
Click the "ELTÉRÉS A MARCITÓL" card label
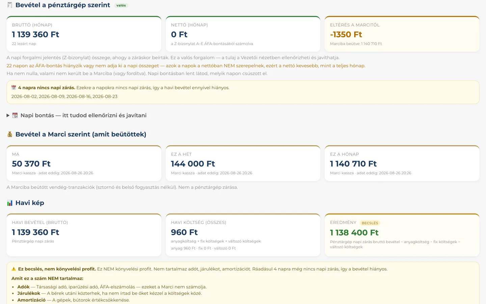pyautogui.click(x=355, y=25)
